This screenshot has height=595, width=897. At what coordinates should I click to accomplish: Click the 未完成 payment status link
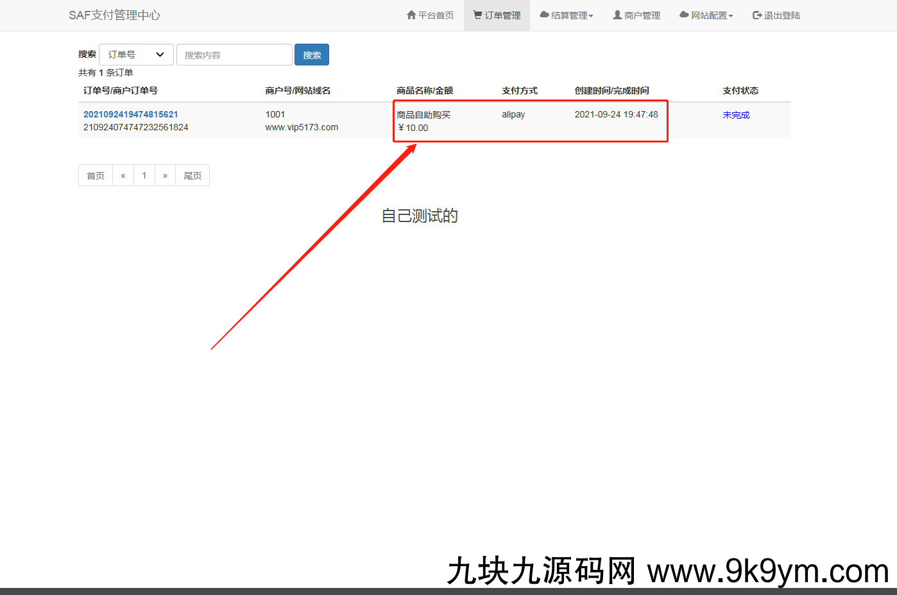[736, 115]
